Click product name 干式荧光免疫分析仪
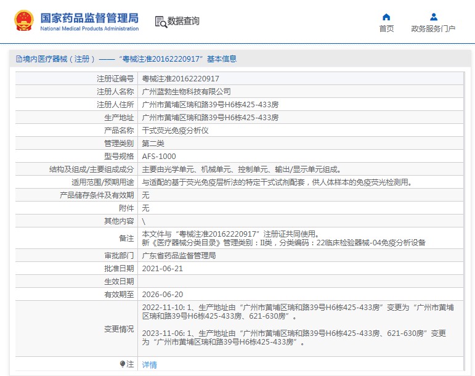Screen dimensions: 475x376 [x=175, y=131]
